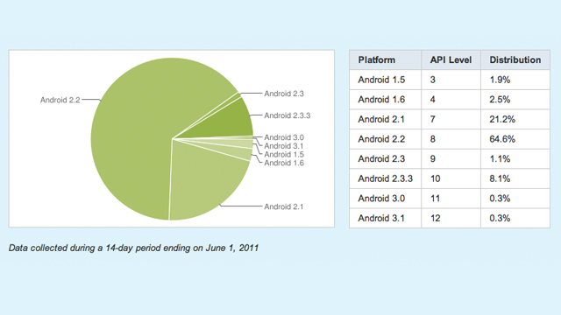Screen dimensions: 561x315
Task: Select the Android 1.6 chart label
Action: tap(284, 163)
